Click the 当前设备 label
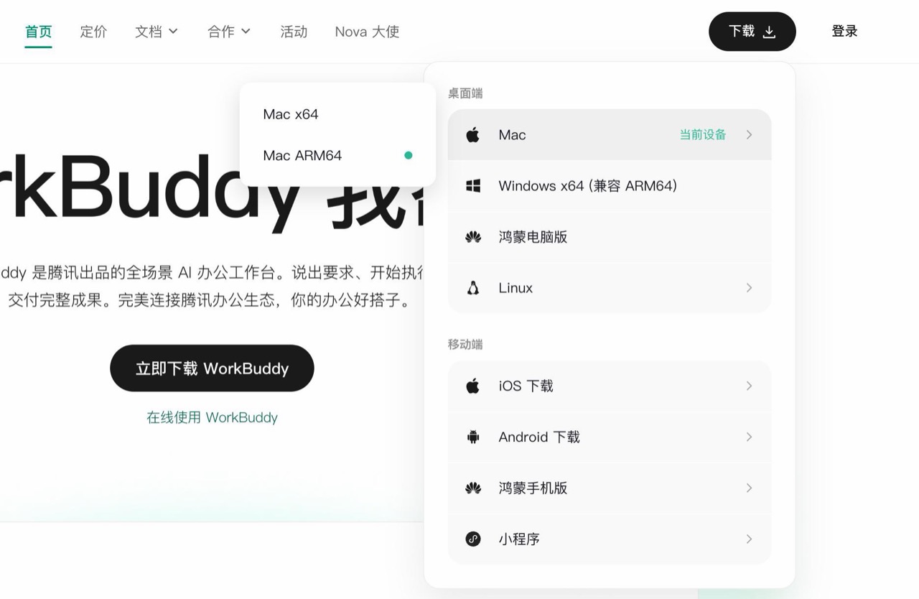 (703, 134)
